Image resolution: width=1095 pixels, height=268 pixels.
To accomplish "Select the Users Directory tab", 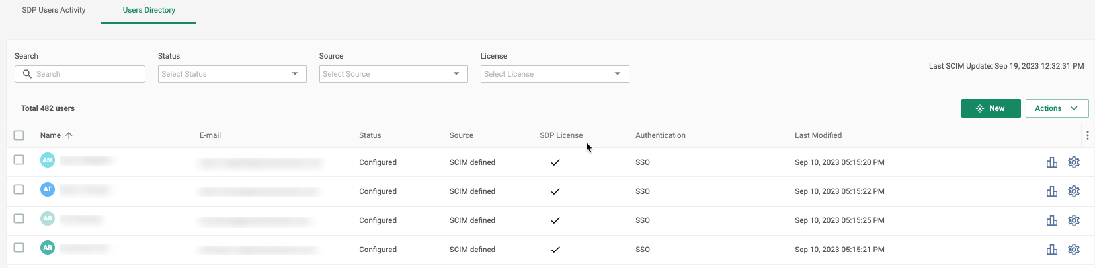I will pos(149,10).
